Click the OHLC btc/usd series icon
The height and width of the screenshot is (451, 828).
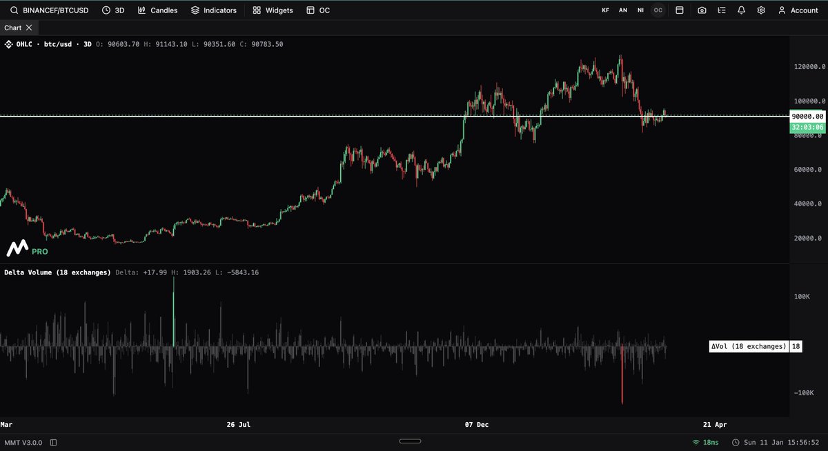[x=9, y=44]
